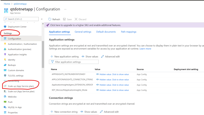The width and height of the screenshot is (204, 115).
Task: Sort by Value column header
Action: click(x=98, y=69)
